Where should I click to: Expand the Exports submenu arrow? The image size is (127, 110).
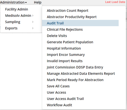point(33,28)
